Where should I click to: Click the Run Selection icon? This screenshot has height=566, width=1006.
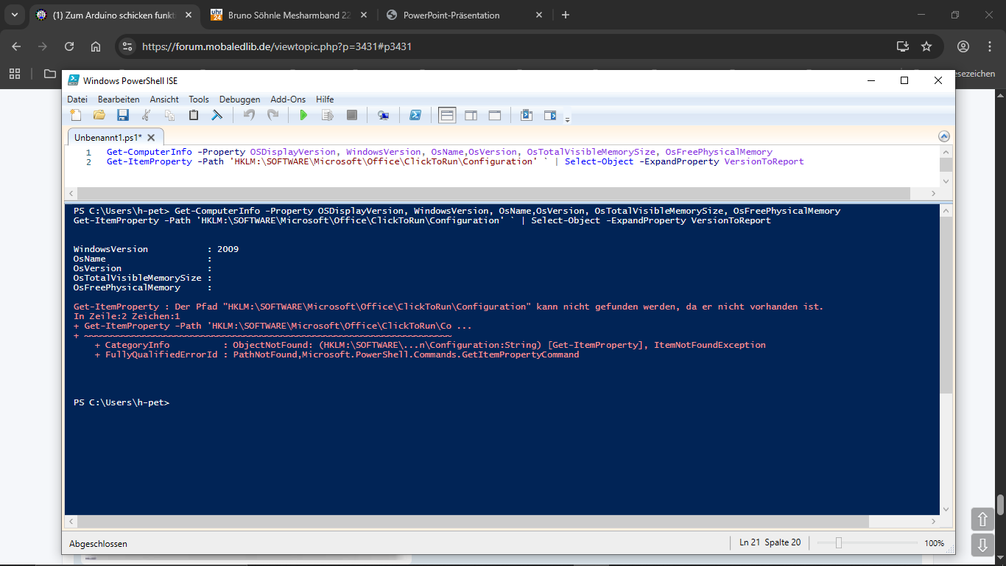pos(328,115)
